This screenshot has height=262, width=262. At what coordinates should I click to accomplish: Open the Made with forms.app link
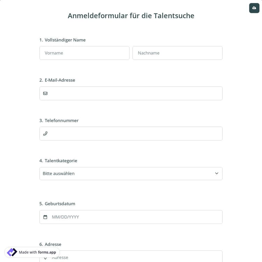pyautogui.click(x=37, y=252)
